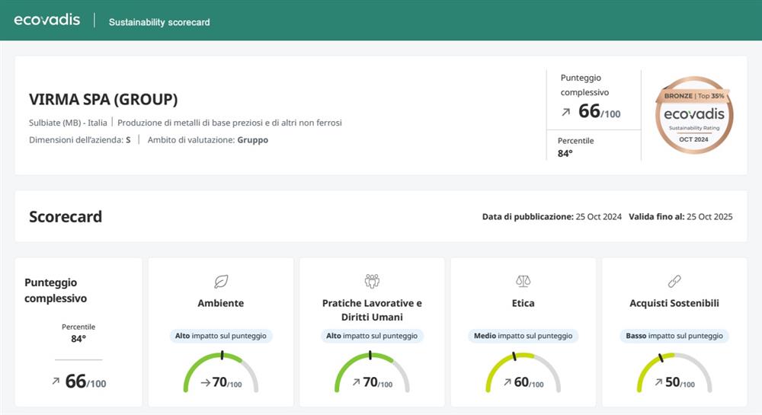Click the Etica scales icon
762x415 pixels.
(x=523, y=281)
